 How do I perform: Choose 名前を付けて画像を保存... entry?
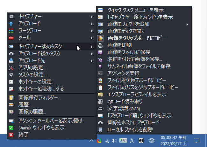(144, 59)
